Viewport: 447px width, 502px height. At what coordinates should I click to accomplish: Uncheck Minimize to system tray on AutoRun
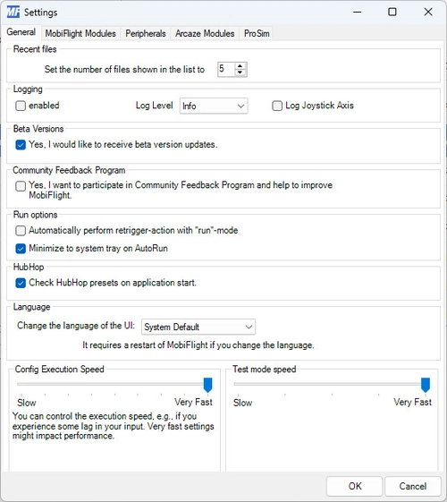[x=21, y=249]
